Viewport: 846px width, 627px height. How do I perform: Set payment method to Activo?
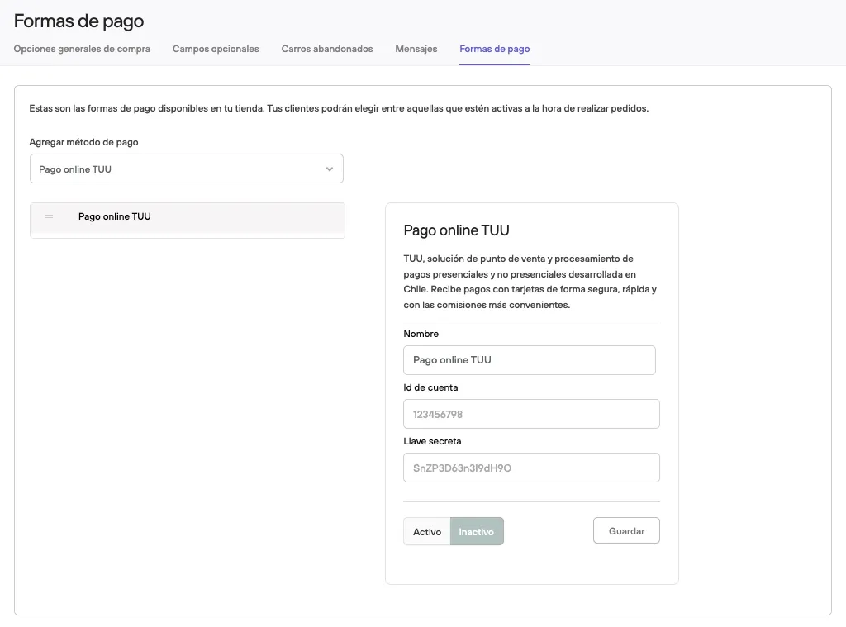point(427,531)
